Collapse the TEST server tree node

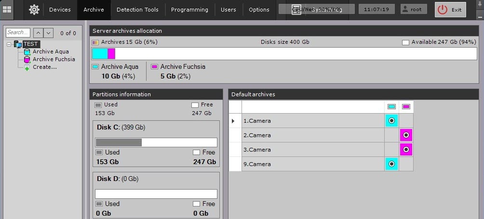coord(9,44)
